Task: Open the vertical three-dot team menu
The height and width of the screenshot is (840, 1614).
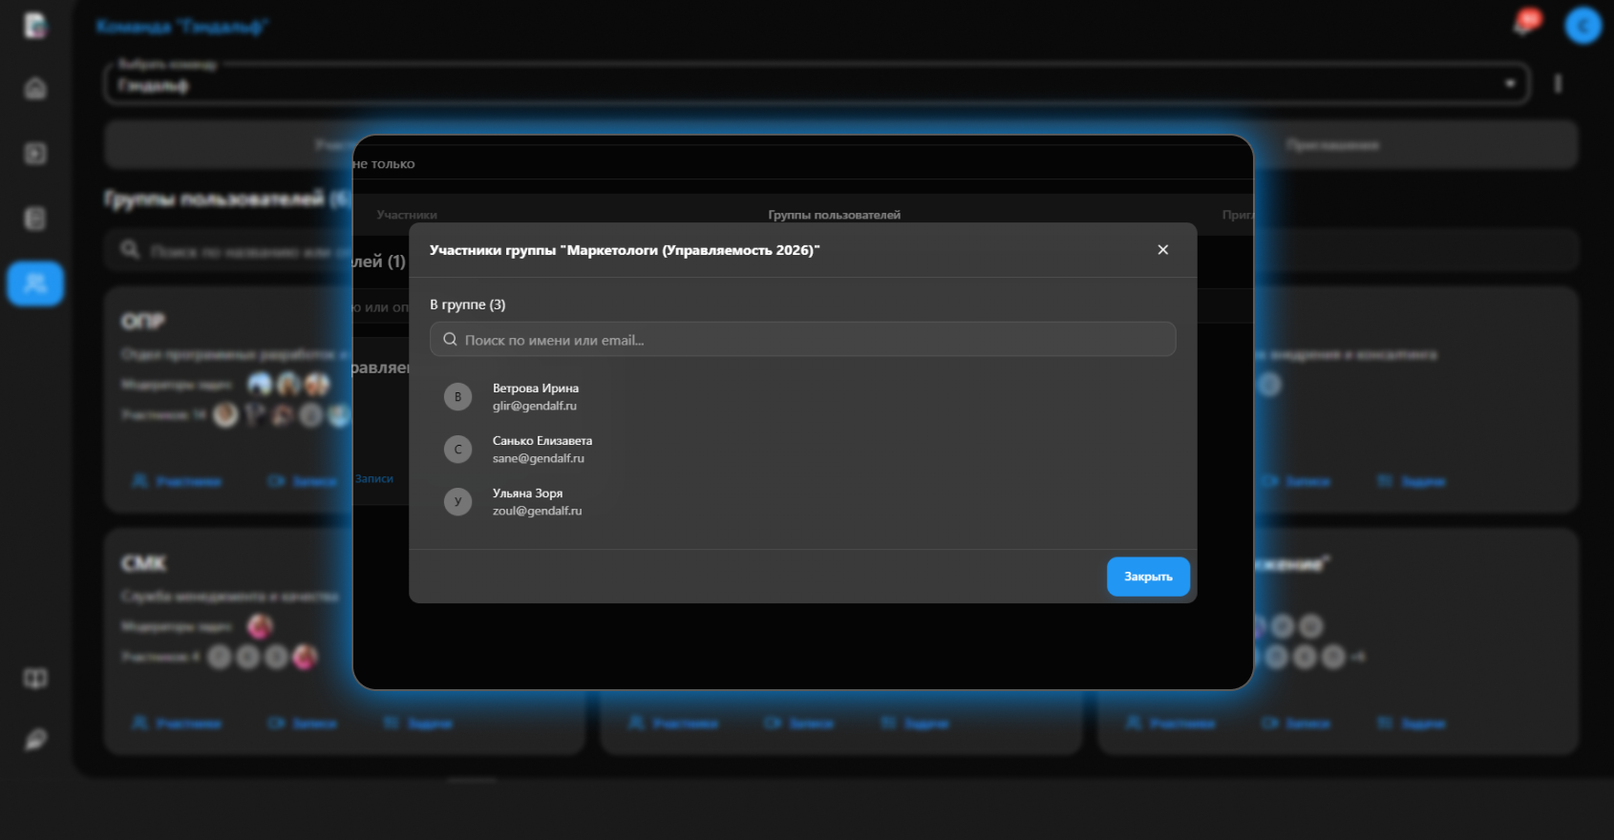Action: (1558, 84)
